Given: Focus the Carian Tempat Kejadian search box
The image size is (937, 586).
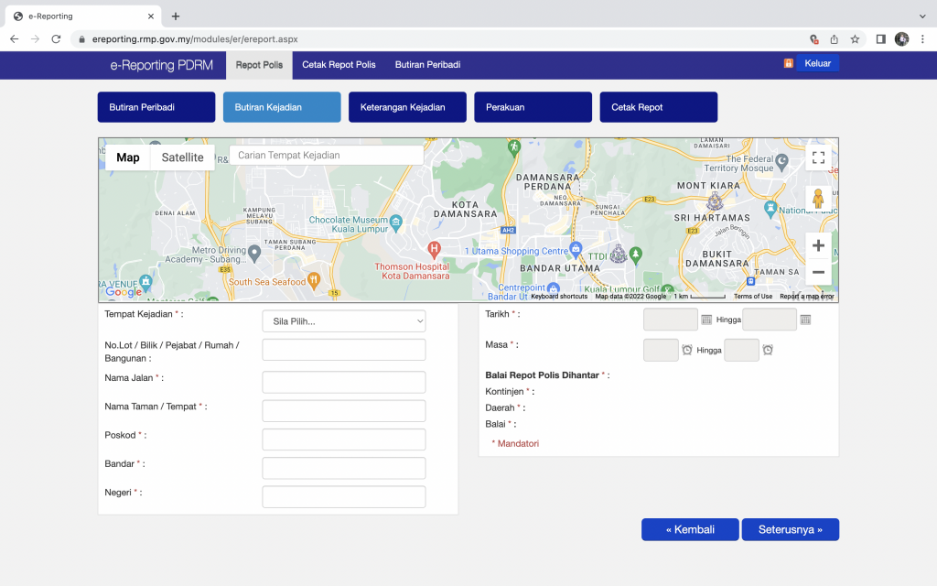Looking at the screenshot, I should [327, 156].
